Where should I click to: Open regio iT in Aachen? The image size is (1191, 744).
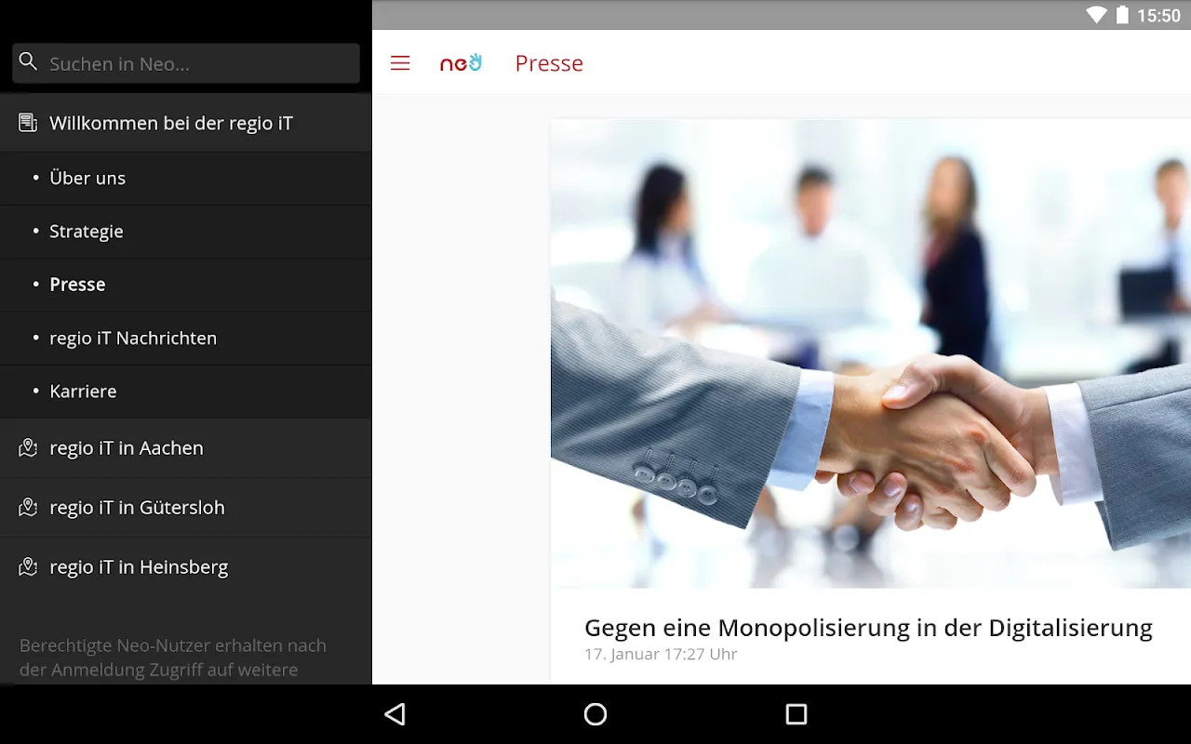point(186,448)
